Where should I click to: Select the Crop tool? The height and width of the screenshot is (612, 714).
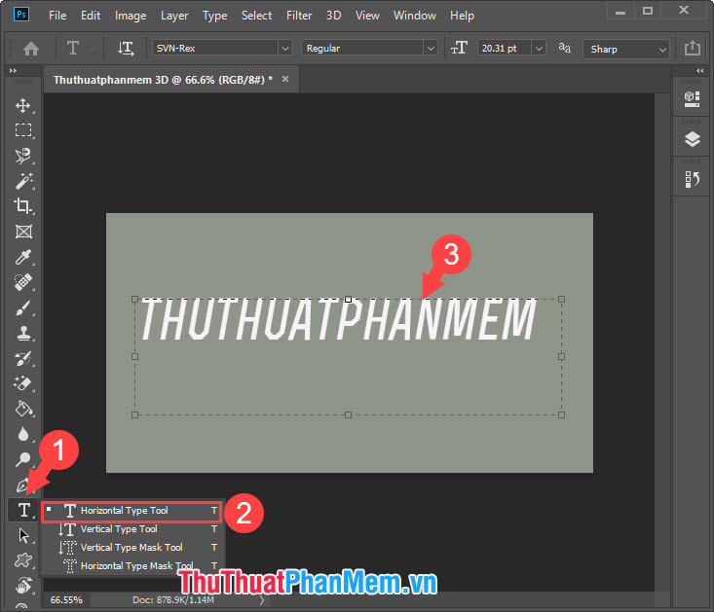coord(23,206)
